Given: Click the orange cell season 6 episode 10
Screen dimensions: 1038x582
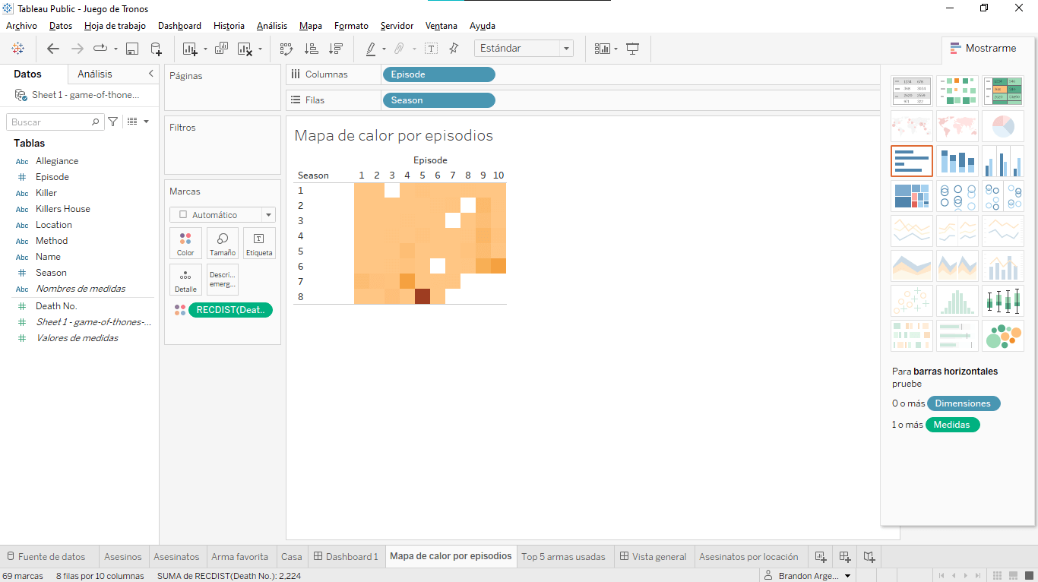Looking at the screenshot, I should click(498, 266).
